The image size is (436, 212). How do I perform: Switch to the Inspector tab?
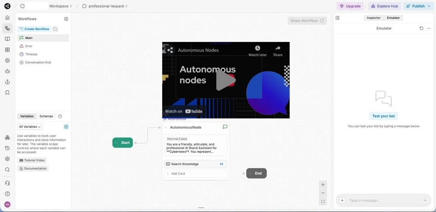(x=374, y=18)
